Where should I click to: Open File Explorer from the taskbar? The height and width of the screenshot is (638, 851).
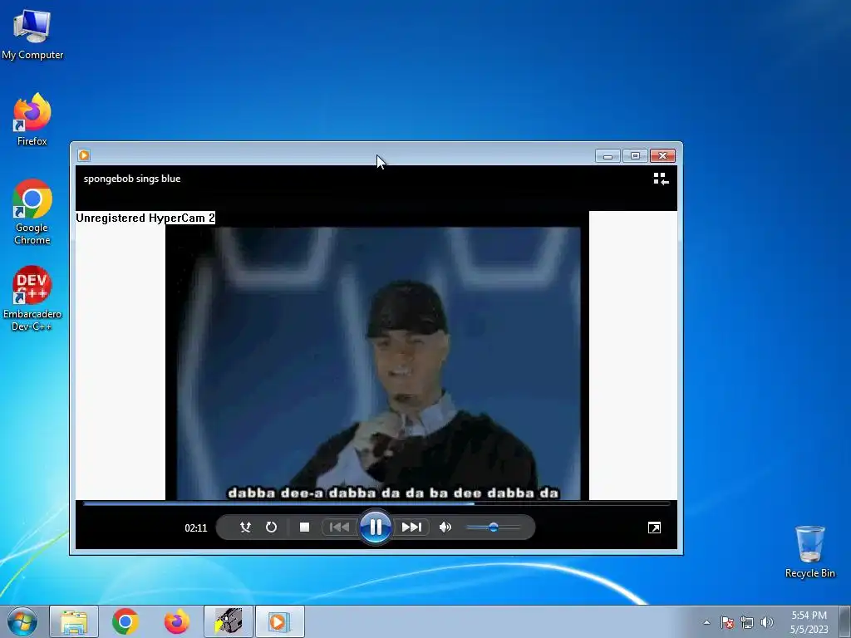click(x=74, y=621)
